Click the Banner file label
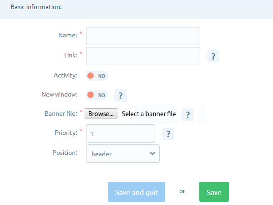 pyautogui.click(x=61, y=113)
